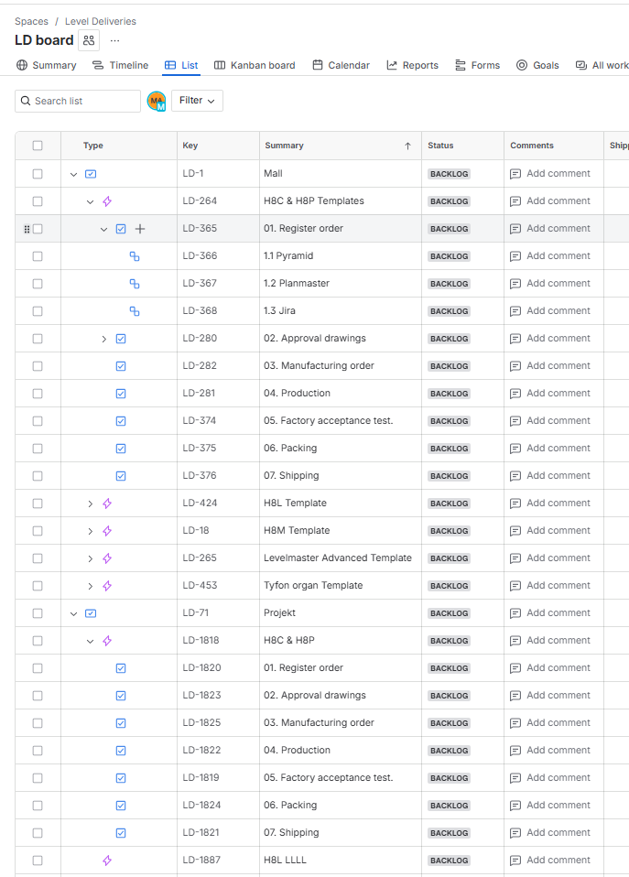Viewport: 629px width, 877px height.
Task: Click the collaborators icon next to the LD board heading
Action: 88,40
